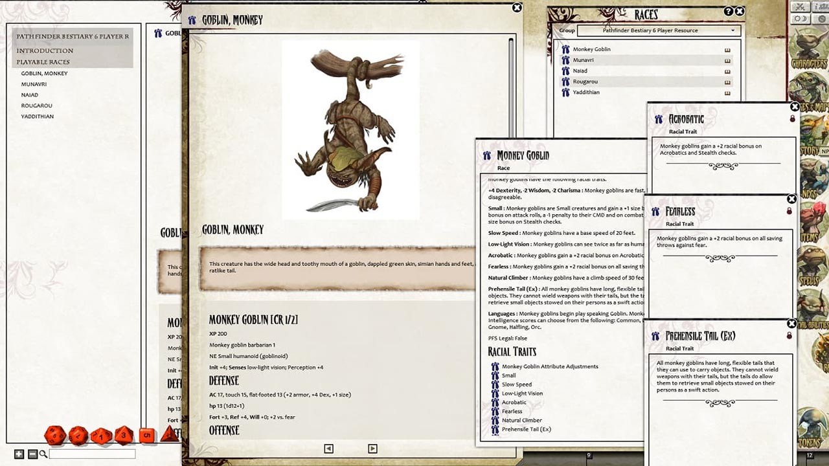
Task: Click the search field at bottom left
Action: point(92,453)
